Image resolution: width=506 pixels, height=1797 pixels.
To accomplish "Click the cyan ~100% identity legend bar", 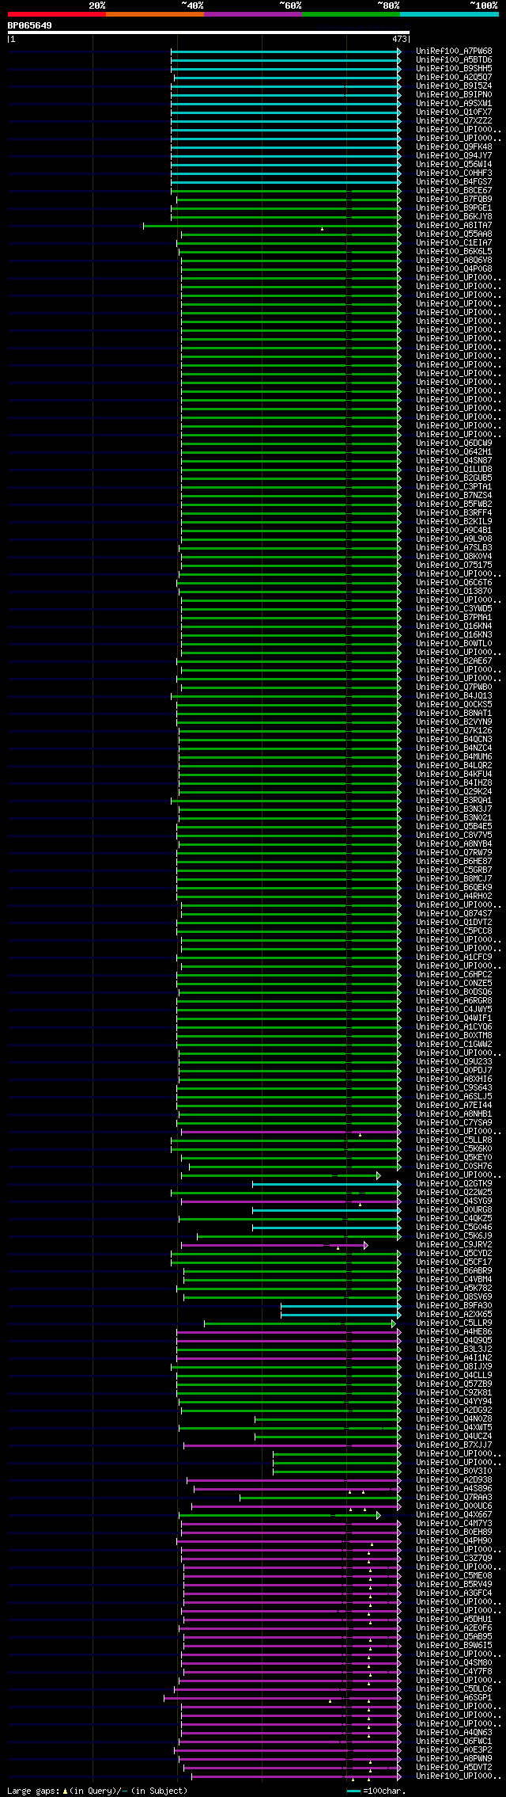I will (x=448, y=13).
